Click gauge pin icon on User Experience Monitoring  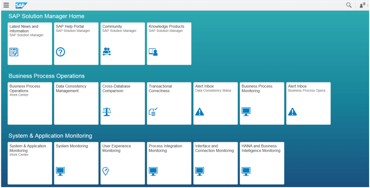105,171
